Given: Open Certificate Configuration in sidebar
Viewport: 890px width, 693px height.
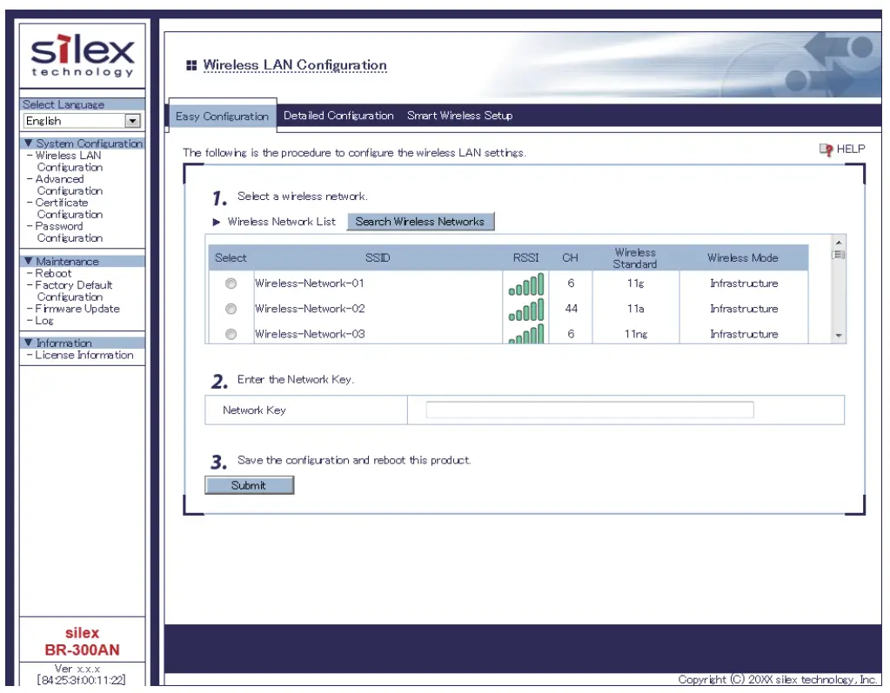Looking at the screenshot, I should click(x=69, y=208).
